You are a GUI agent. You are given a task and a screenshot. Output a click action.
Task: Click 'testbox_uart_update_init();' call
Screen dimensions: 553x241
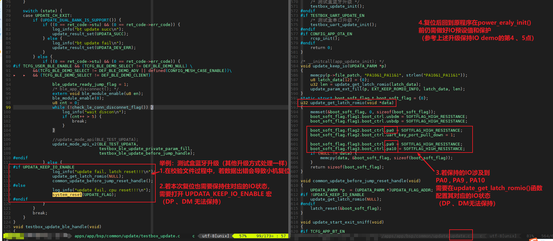(343, 24)
